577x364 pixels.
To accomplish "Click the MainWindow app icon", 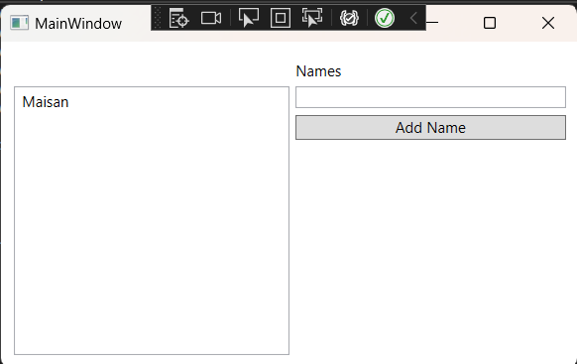I will tap(19, 23).
